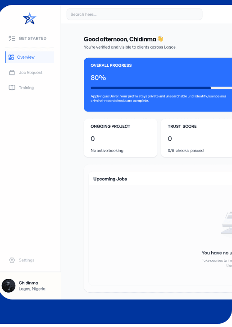Click the Upcoming Jobs heading
Viewport: 232px width, 327px height.
click(x=110, y=179)
